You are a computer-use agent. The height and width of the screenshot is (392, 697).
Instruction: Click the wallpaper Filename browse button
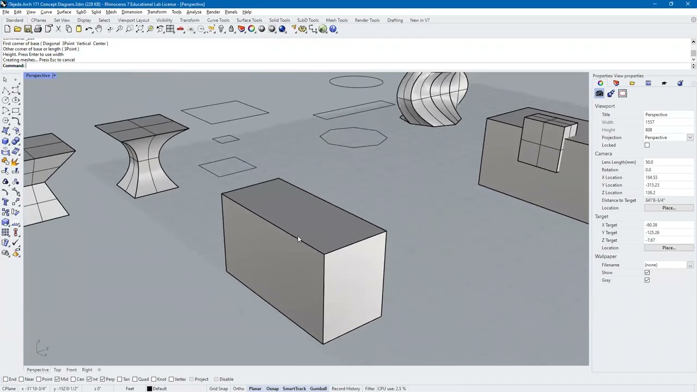[690, 265]
